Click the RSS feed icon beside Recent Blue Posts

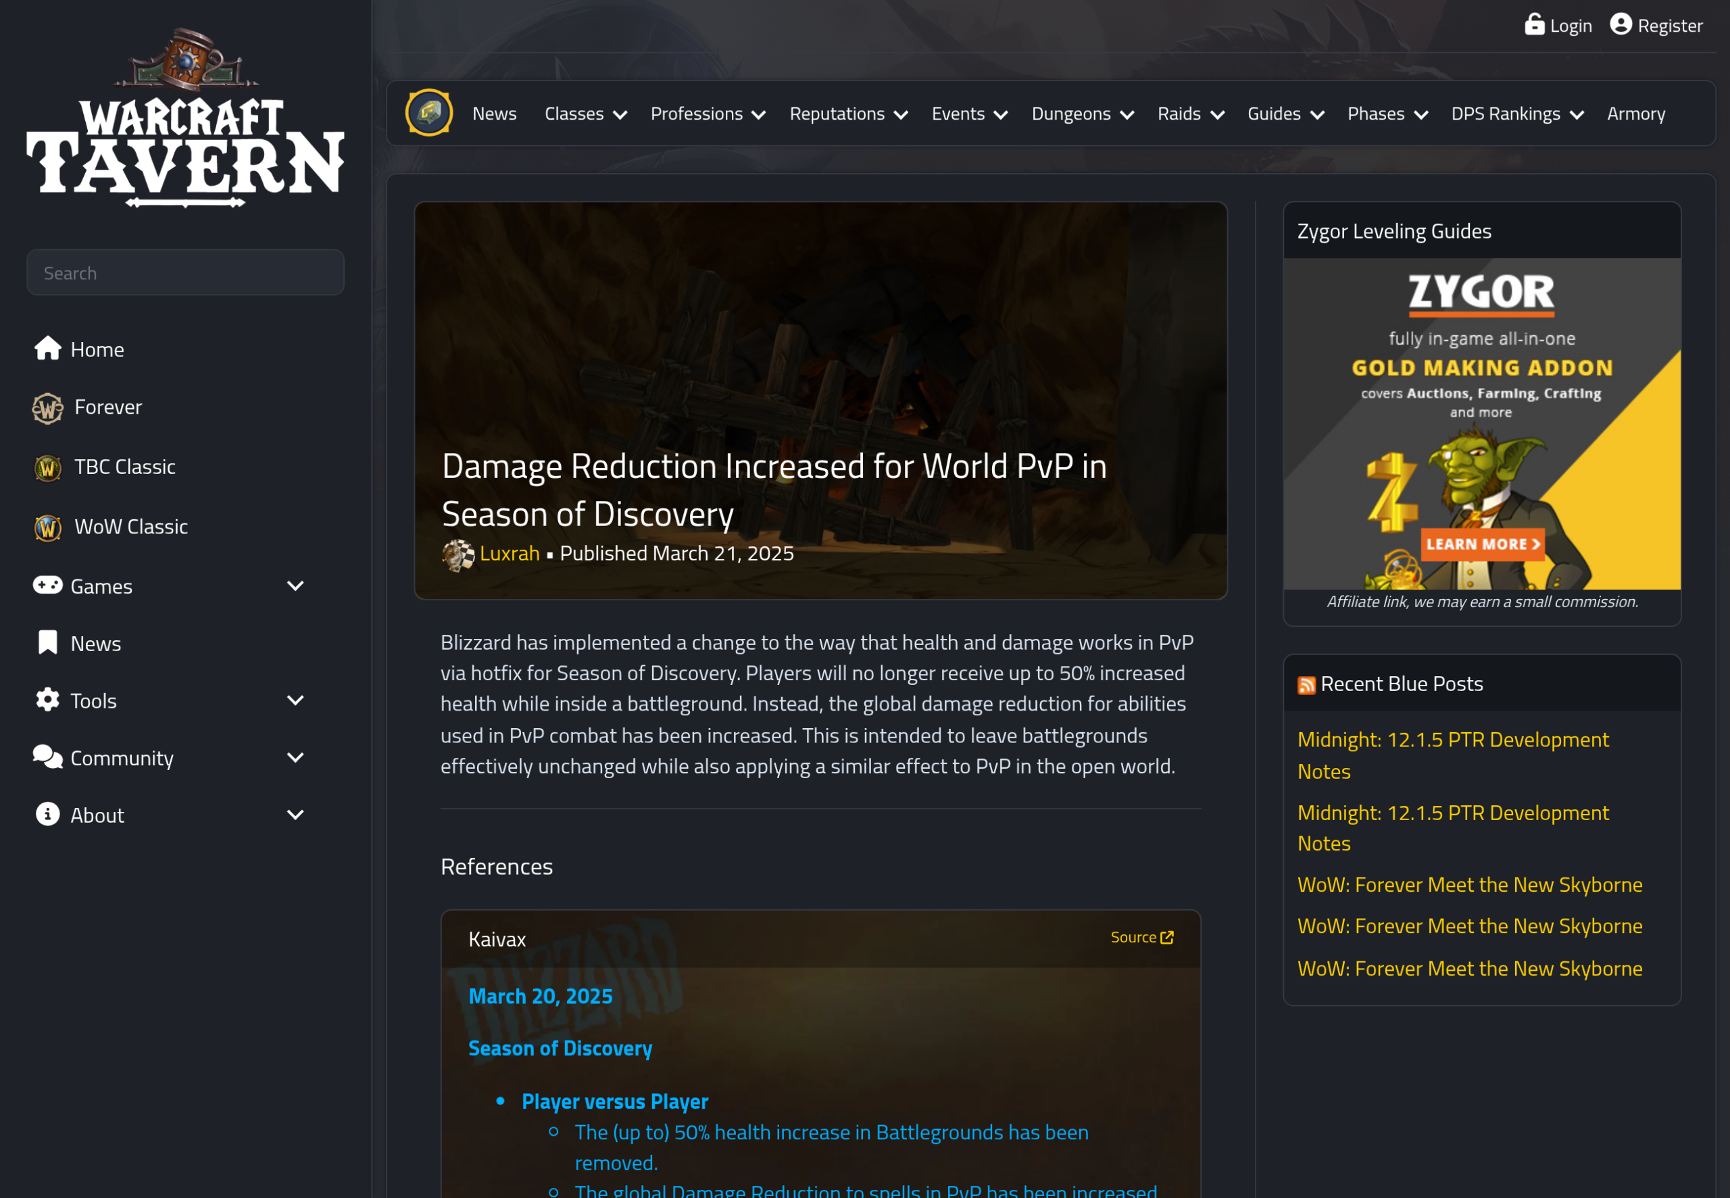[1306, 686]
